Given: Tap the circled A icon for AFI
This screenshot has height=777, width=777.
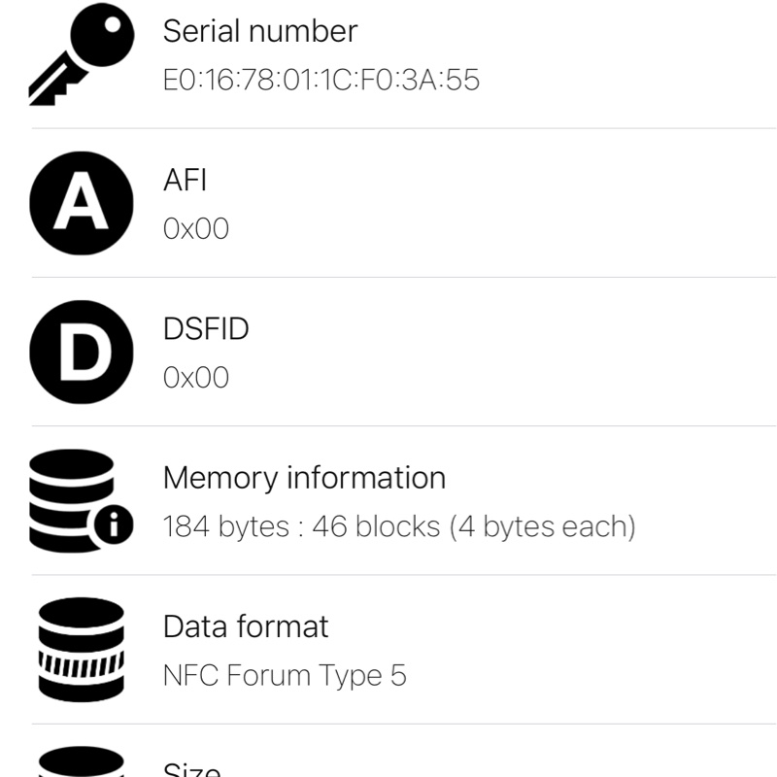Looking at the screenshot, I should coord(82,202).
